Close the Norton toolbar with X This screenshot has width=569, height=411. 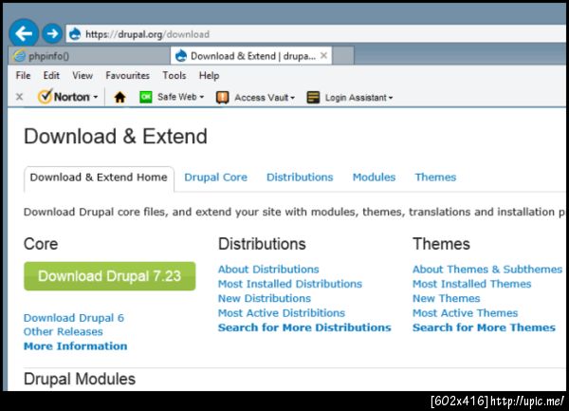[x=20, y=97]
